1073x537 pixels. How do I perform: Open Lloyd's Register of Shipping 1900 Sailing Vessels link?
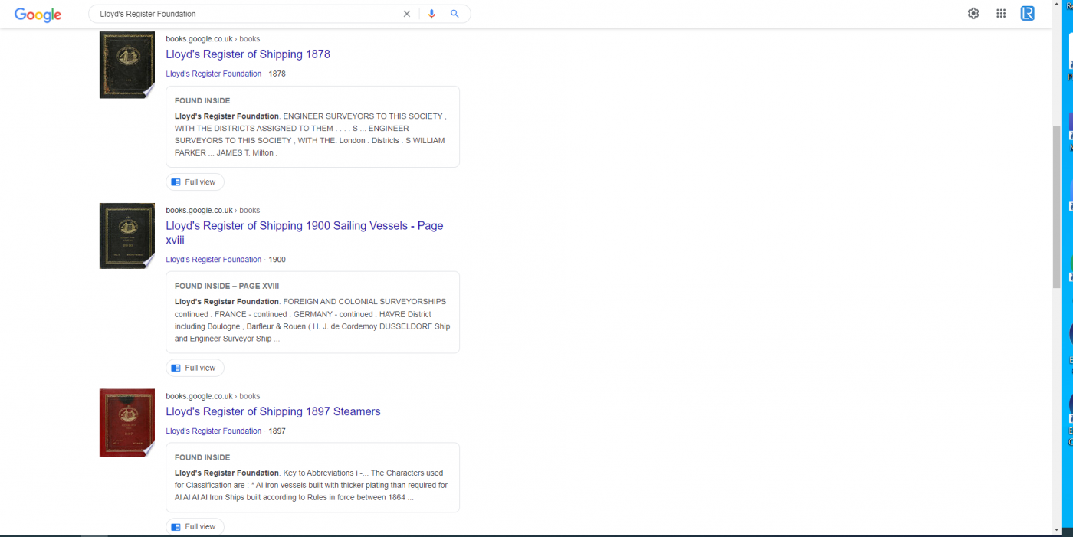[x=304, y=233]
